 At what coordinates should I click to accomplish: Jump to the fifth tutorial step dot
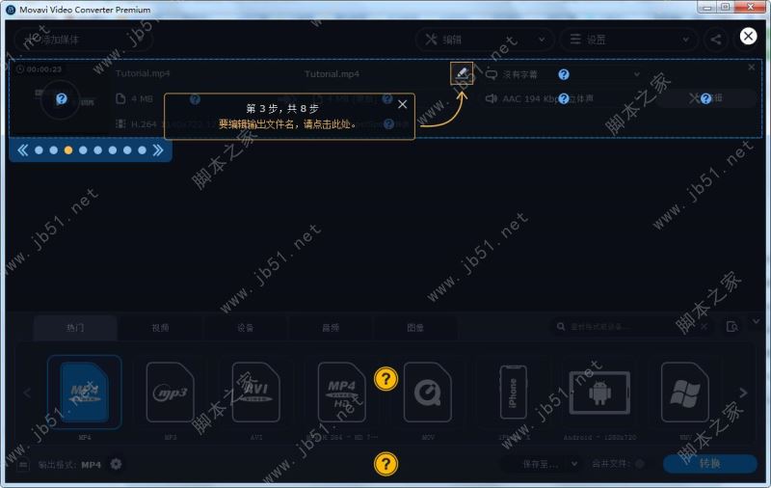click(98, 150)
